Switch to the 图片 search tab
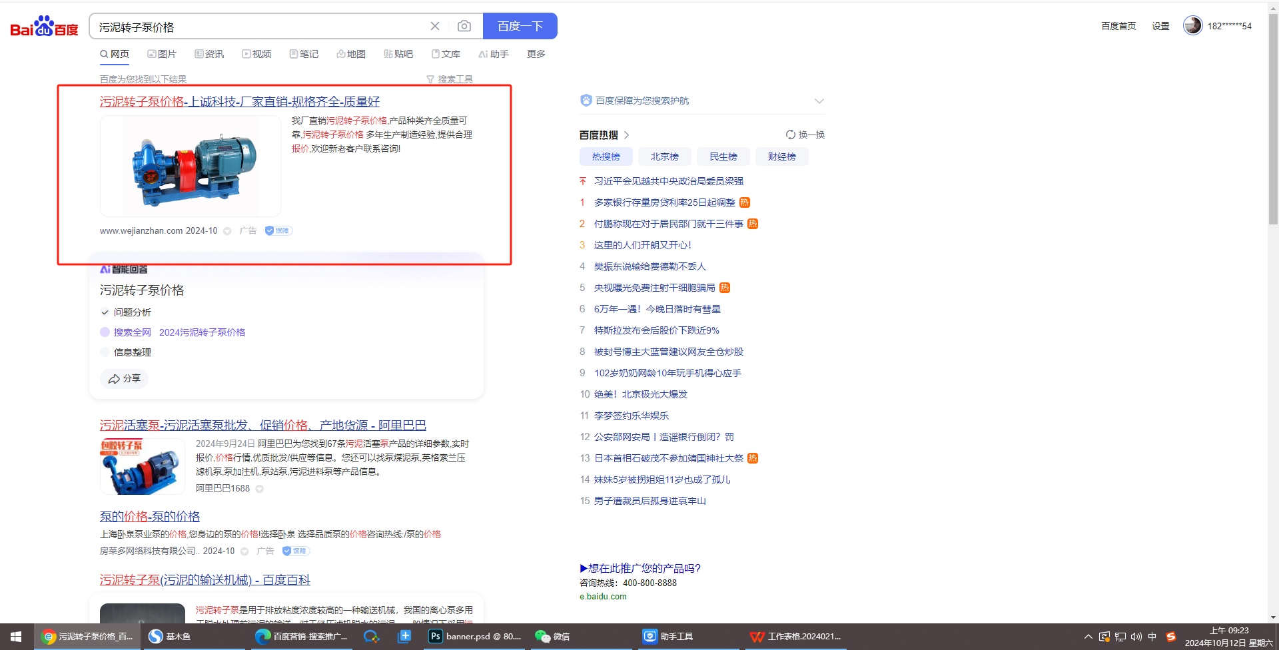 [x=162, y=54]
